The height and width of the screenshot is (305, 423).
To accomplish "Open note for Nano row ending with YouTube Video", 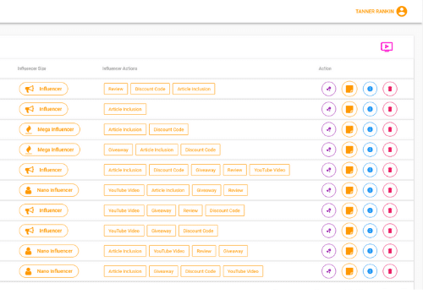I will (349, 271).
